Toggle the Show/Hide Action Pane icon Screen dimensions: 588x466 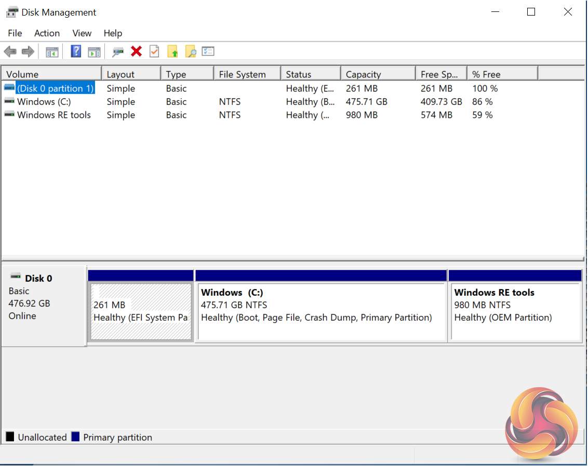(x=94, y=51)
